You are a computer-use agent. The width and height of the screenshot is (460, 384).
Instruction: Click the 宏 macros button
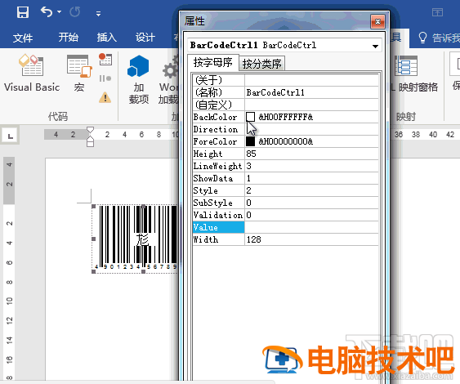pyautogui.click(x=79, y=73)
